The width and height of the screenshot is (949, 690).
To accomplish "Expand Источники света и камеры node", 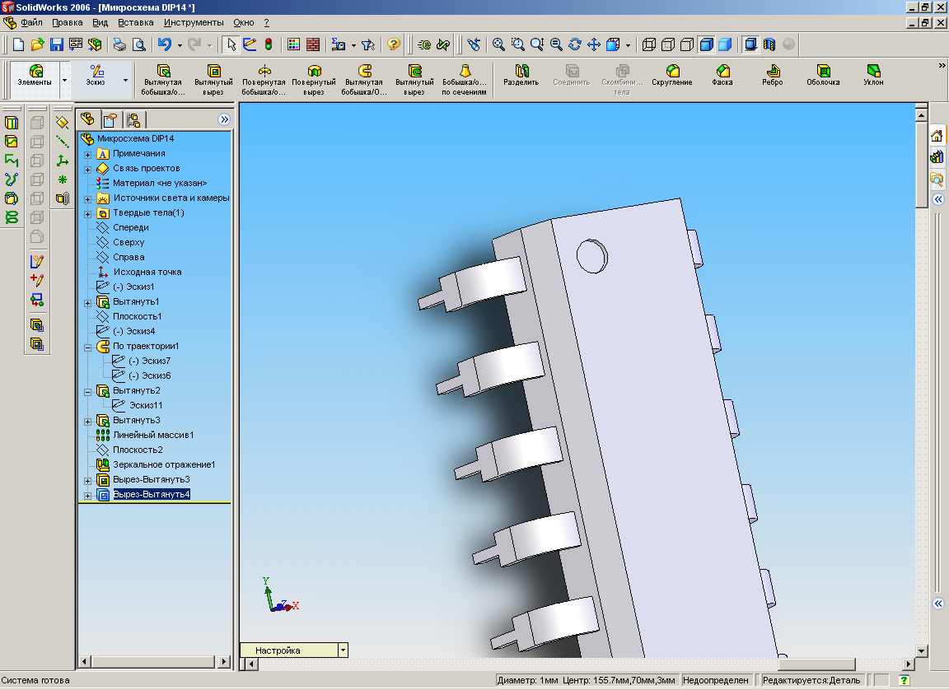I will point(88,199).
